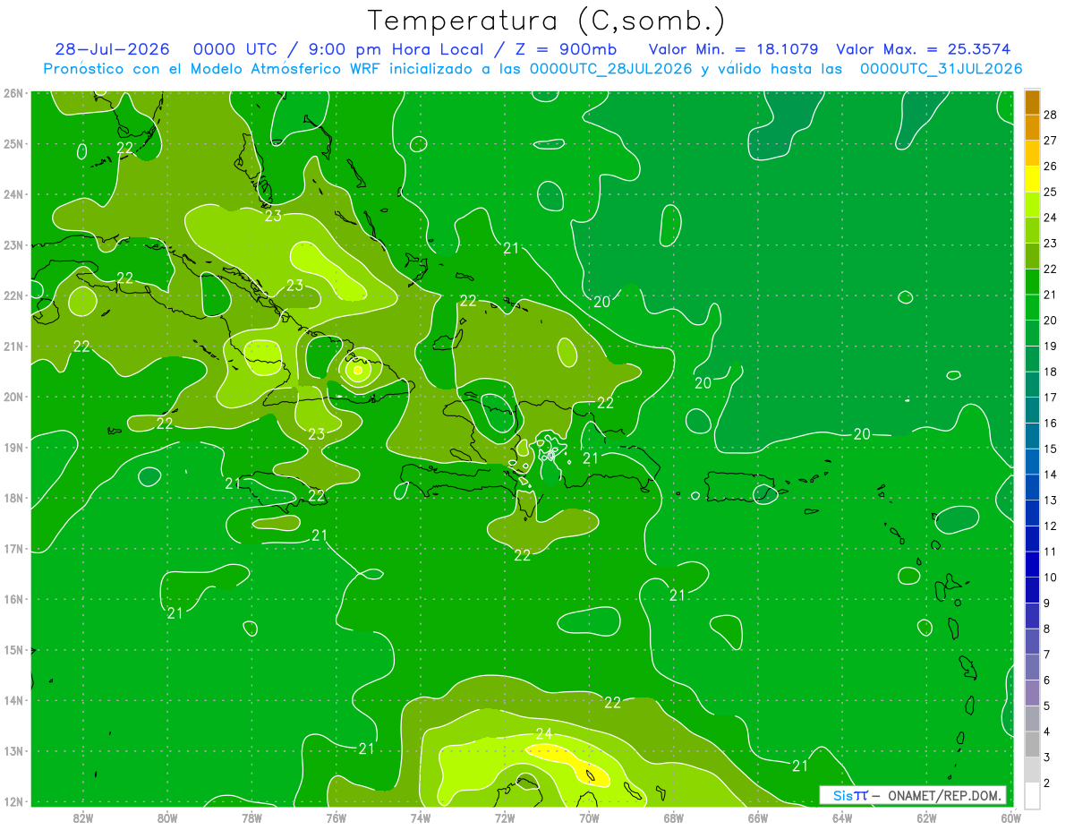The image size is (1074, 830).
Task: Click the dark orange swatch above 28
Action: [1032, 102]
